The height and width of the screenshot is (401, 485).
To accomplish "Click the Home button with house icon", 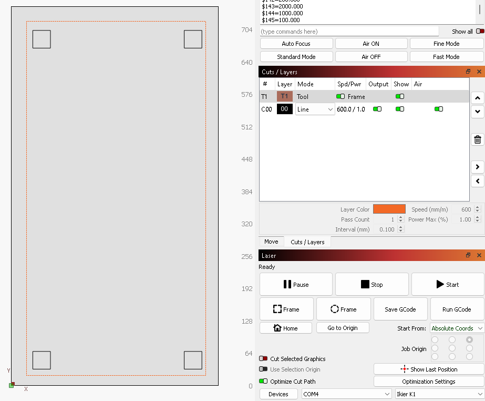I will click(x=285, y=328).
